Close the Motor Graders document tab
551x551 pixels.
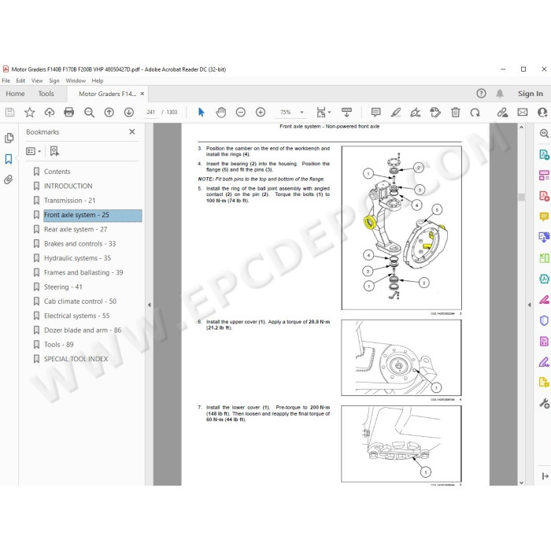click(x=142, y=94)
